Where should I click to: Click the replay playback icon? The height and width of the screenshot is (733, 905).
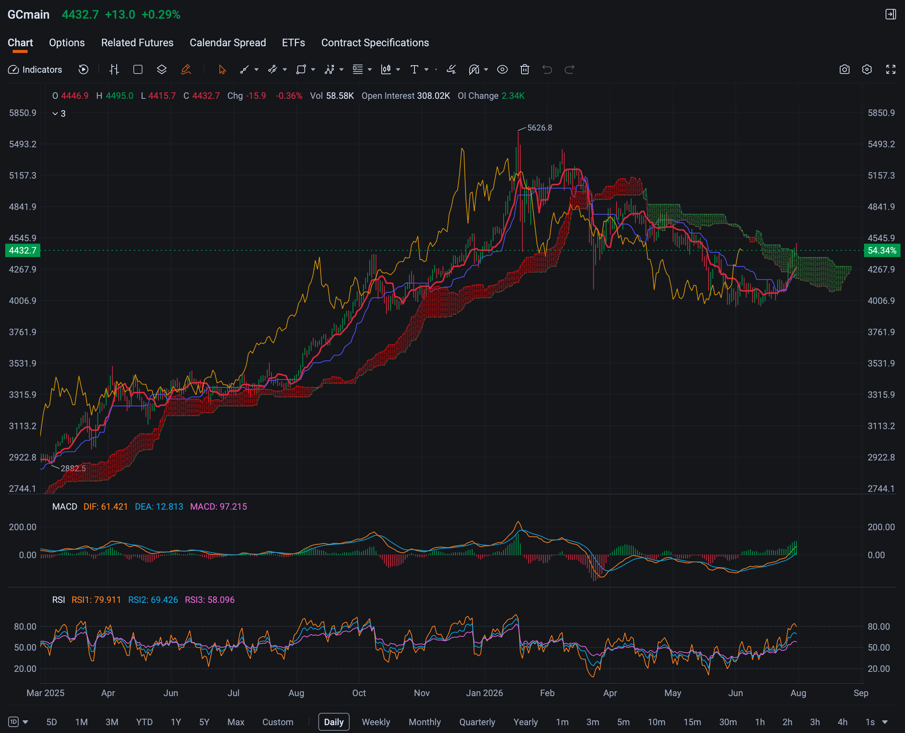coord(83,70)
